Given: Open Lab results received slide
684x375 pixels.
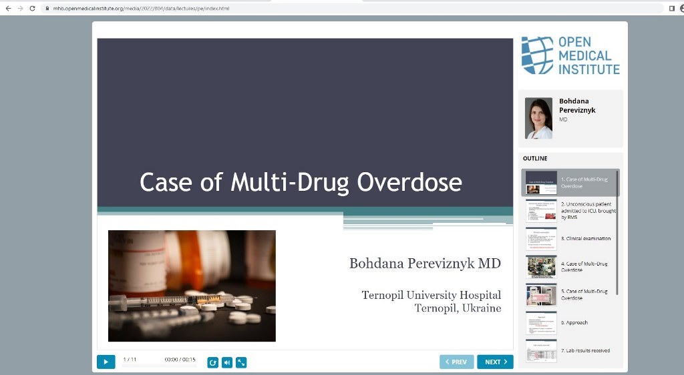Looking at the screenshot, I should 570,350.
